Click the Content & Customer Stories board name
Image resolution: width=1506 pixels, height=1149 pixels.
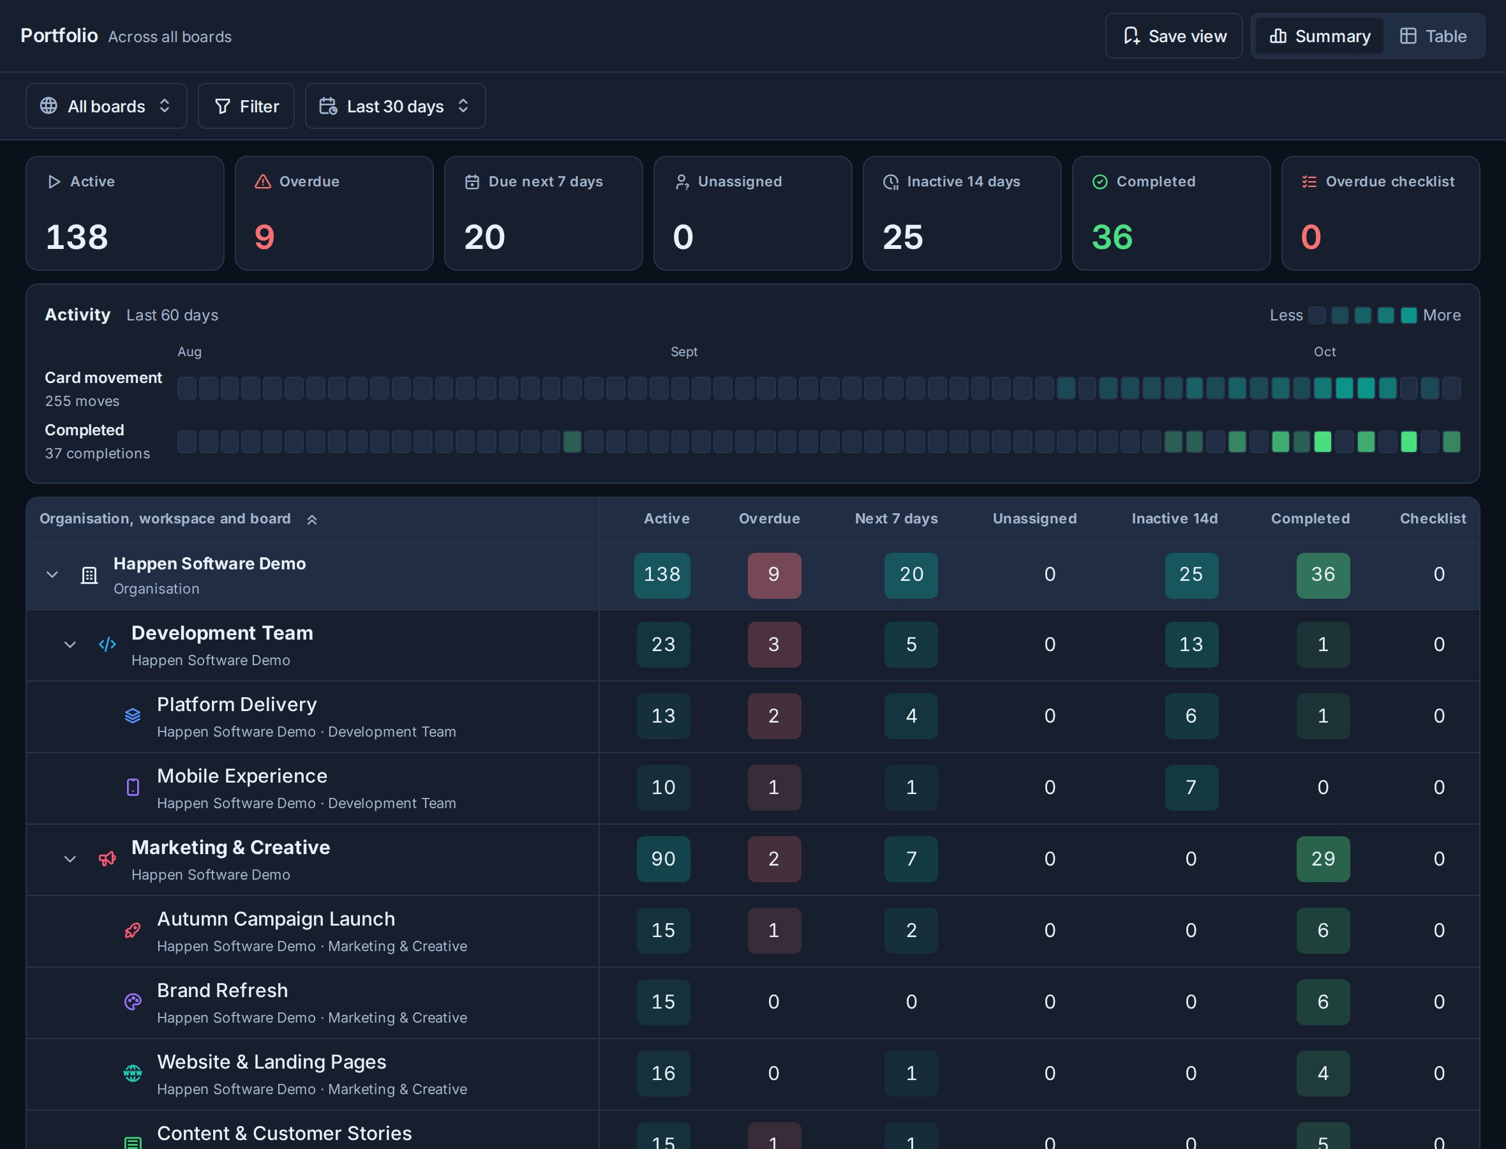point(285,1133)
